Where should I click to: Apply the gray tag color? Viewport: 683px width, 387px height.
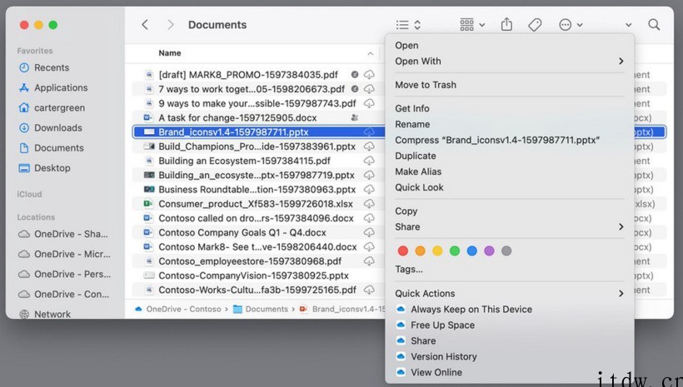pos(506,251)
